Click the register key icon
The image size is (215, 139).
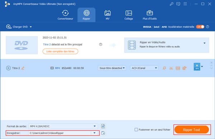(172, 4)
